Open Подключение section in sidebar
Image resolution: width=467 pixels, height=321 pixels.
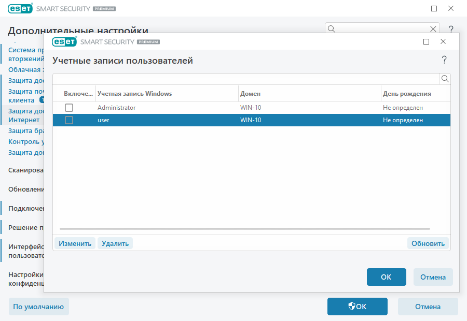(x=26, y=208)
